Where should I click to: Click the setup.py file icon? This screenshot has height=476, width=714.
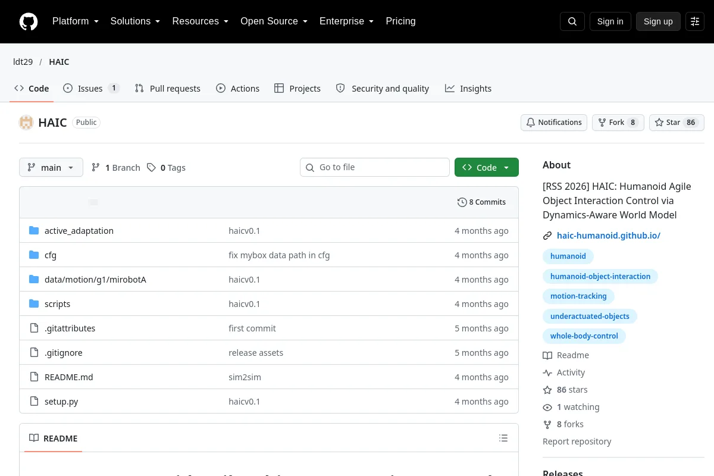(34, 402)
